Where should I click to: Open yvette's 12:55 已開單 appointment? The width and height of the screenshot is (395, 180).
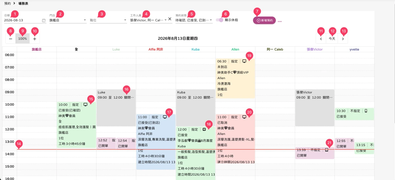click(x=344, y=143)
